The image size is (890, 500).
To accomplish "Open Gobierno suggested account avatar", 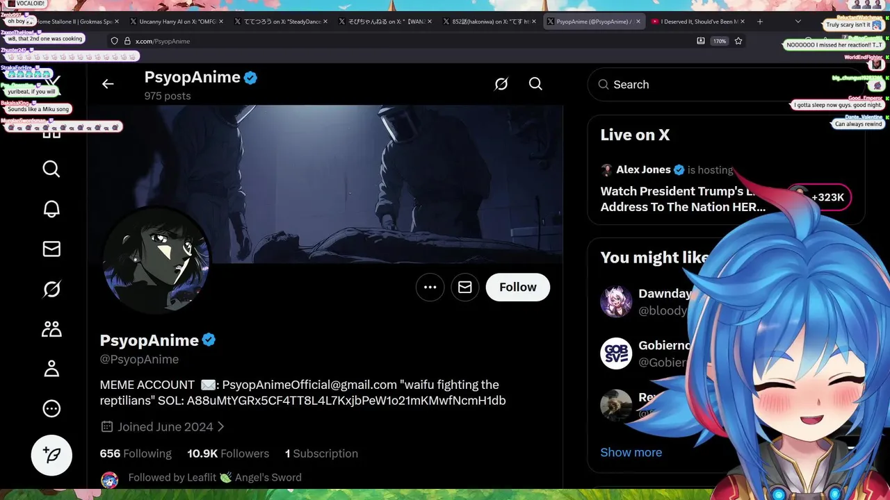I will 616,353.
